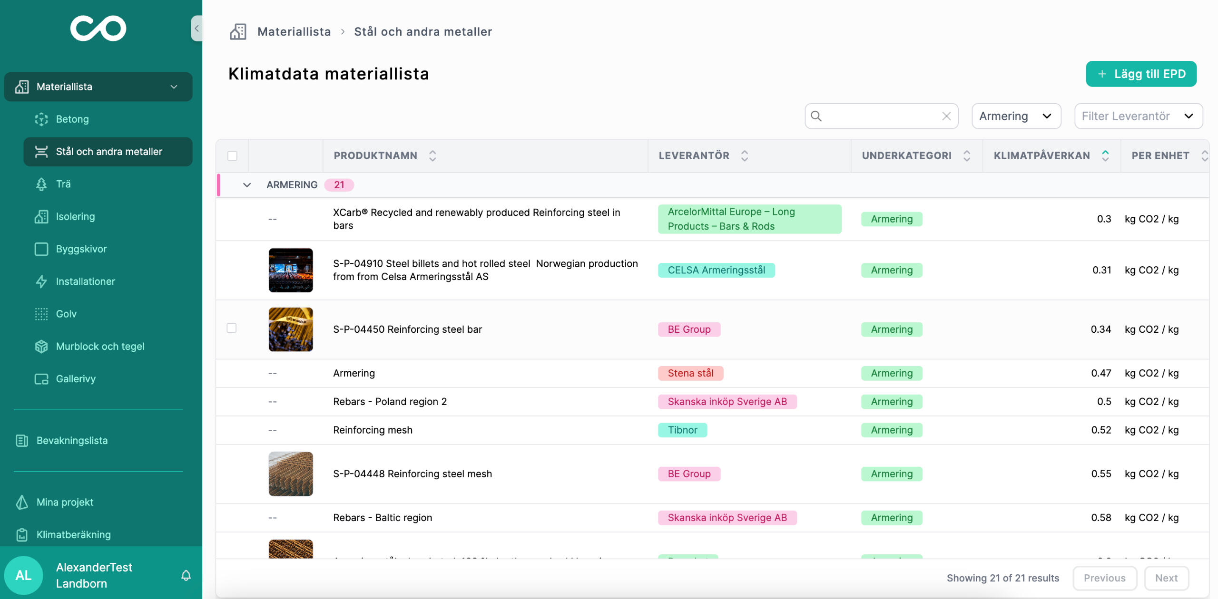The width and height of the screenshot is (1218, 599).
Task: Check the S-P-04450 Reinforcing steel bar row
Action: [232, 328]
